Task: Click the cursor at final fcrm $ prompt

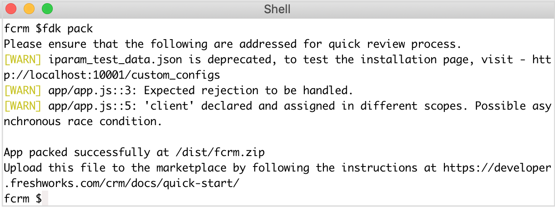Action: click(45, 199)
